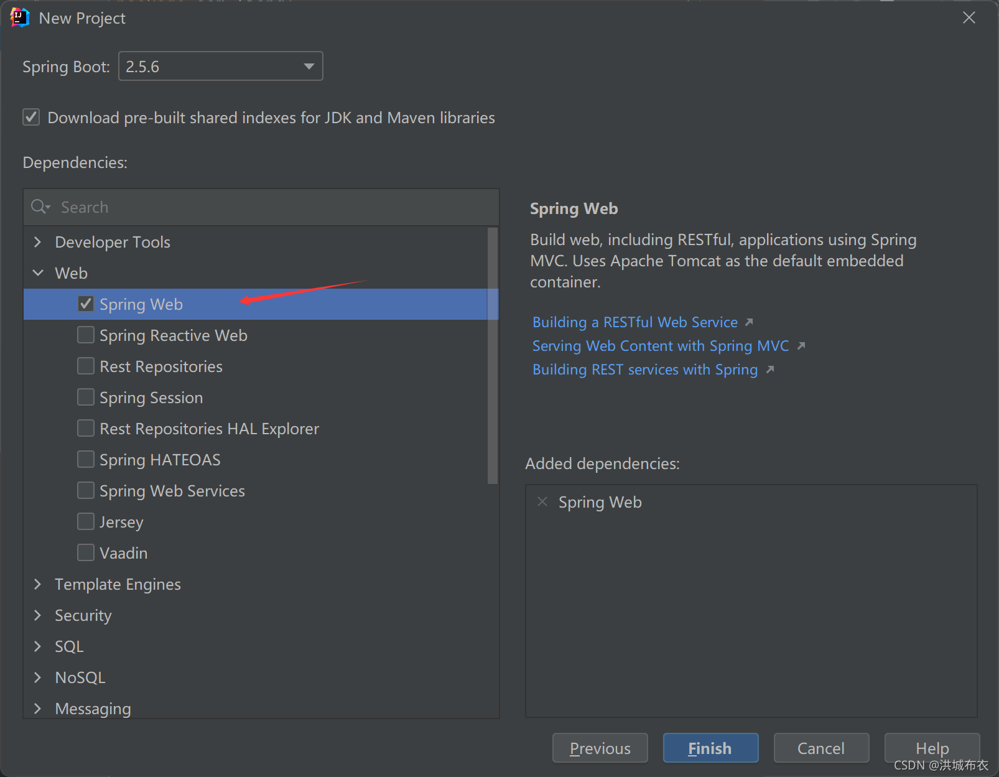
Task: Check the Spring HATEOAS checkbox
Action: pos(86,459)
